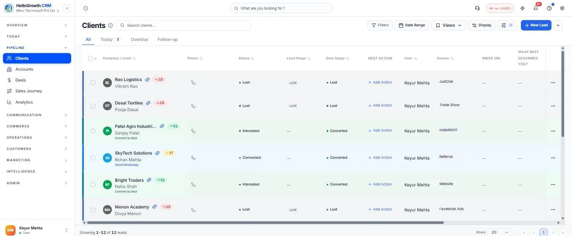
Task: Click the Display button
Action: point(482,25)
